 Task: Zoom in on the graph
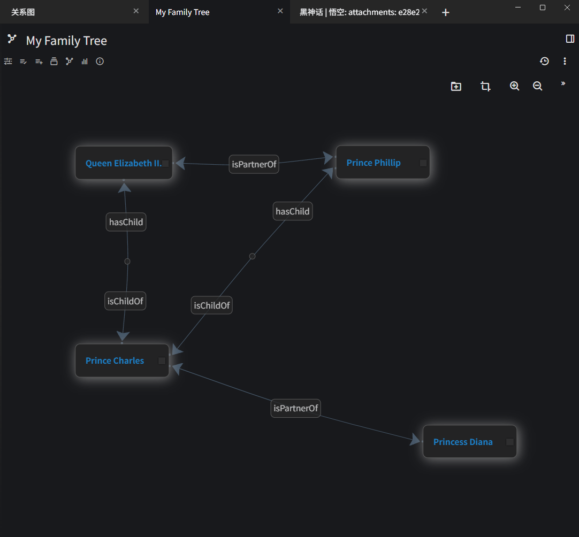coord(514,86)
